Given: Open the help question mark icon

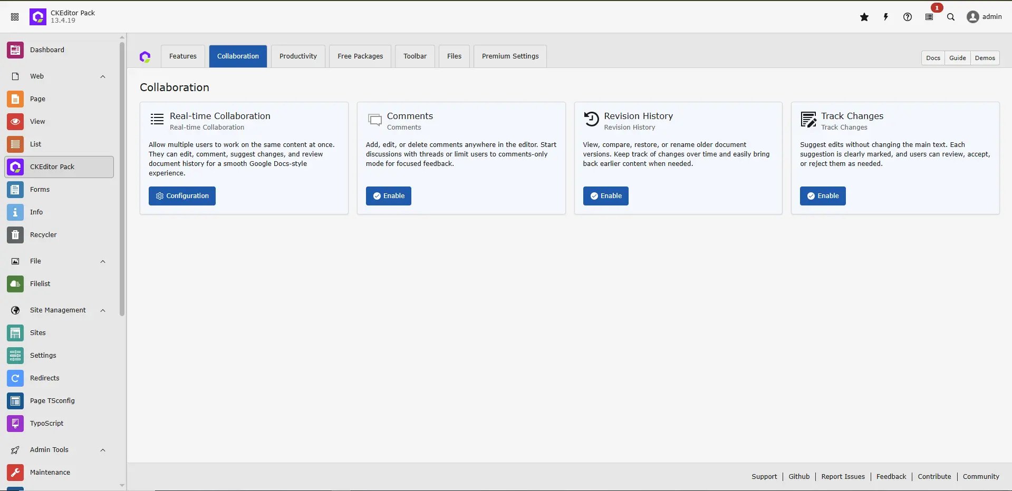Looking at the screenshot, I should [908, 17].
